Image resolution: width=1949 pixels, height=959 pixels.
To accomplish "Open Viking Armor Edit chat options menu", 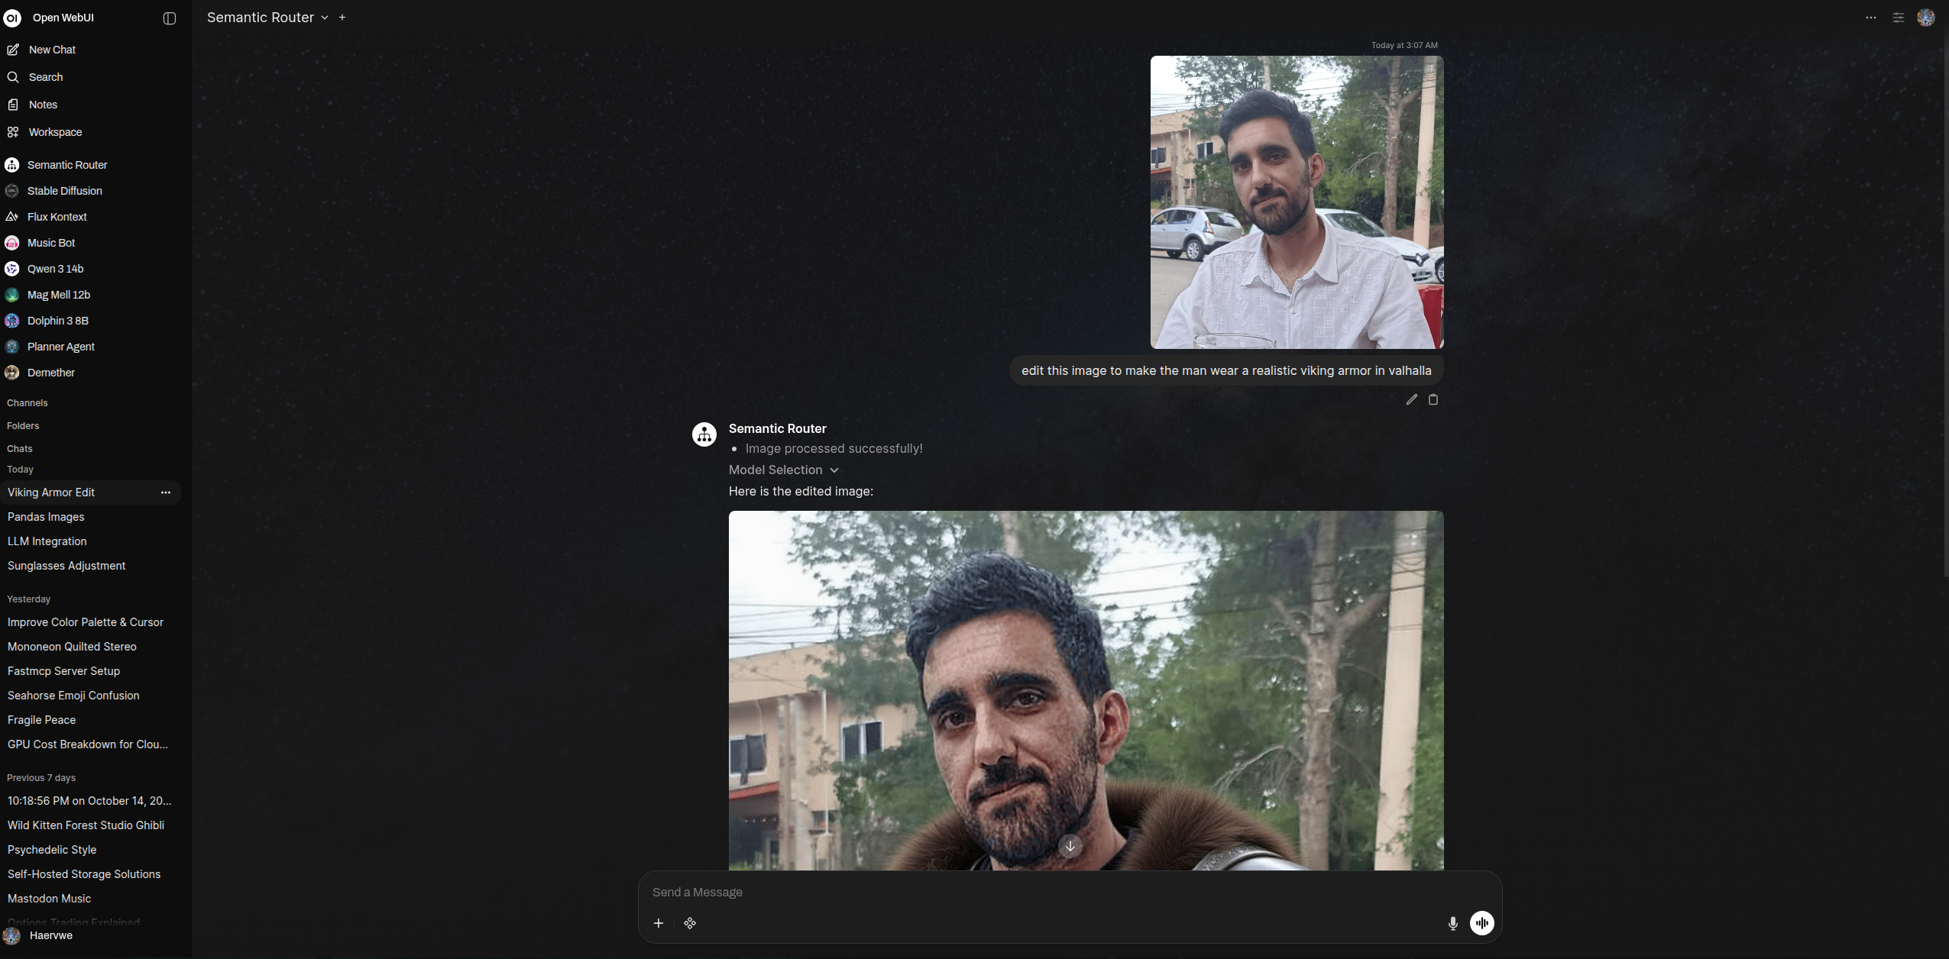I will 165,492.
